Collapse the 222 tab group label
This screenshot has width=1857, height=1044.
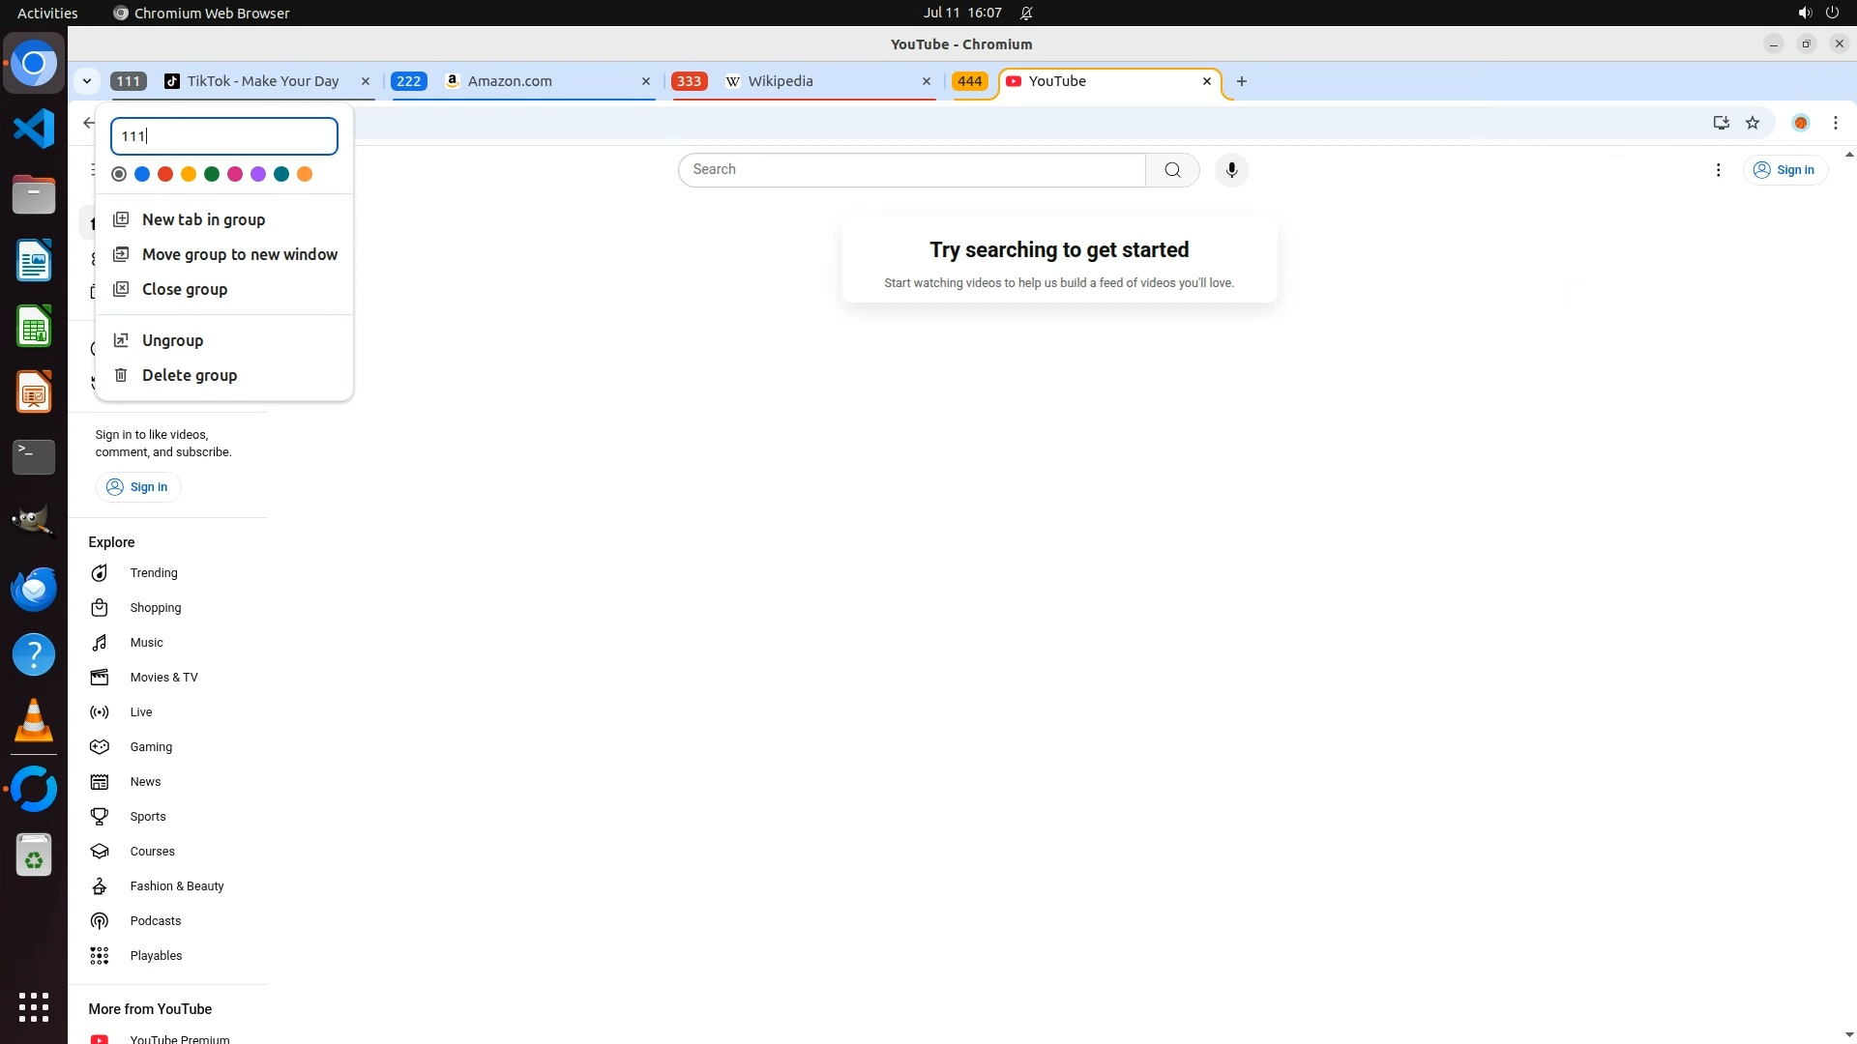[x=408, y=81]
